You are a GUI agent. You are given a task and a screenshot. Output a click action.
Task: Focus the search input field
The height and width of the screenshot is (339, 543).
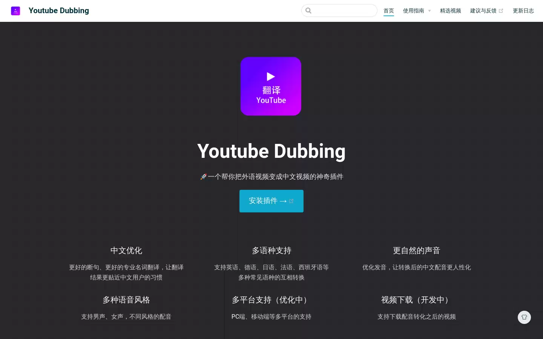click(339, 11)
